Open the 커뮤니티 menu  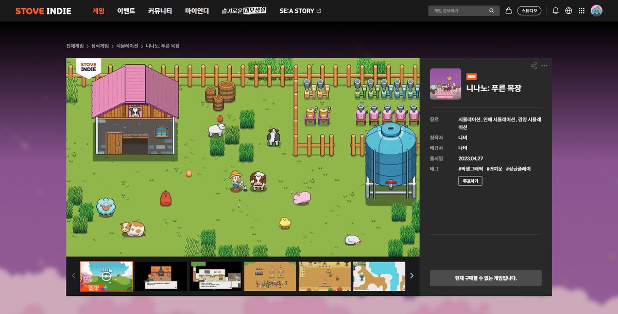point(160,11)
